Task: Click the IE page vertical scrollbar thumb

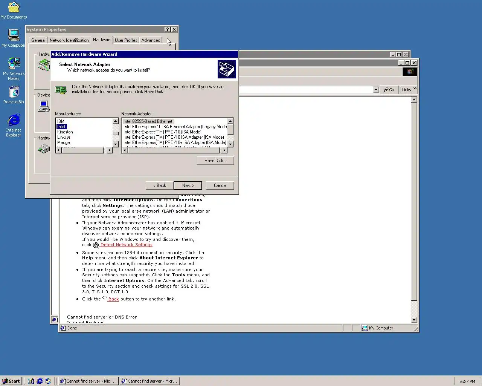Action: 414,202
